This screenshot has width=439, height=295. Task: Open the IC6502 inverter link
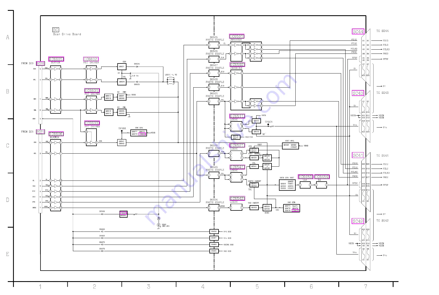point(237,65)
